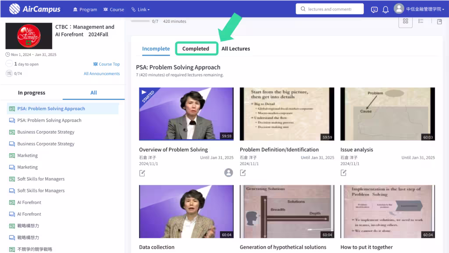The width and height of the screenshot is (449, 253).
Task: Switch to list view layout
Action: pos(420,21)
